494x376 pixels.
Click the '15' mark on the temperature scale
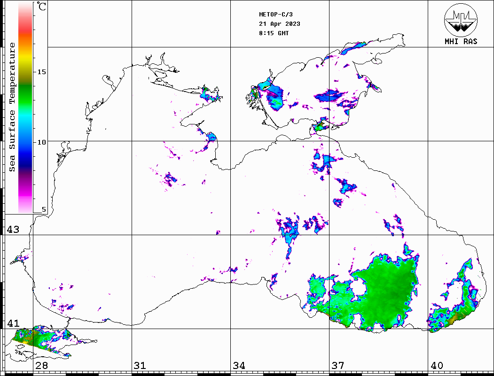(x=41, y=72)
